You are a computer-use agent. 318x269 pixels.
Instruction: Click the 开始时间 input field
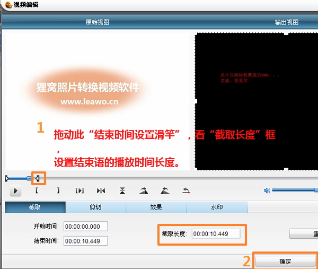pos(85,227)
